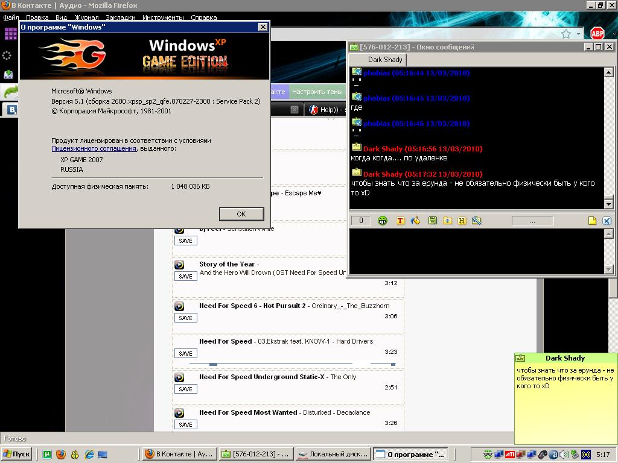Click into the chat message input area
This screenshot has width=618, height=463.
(477, 251)
